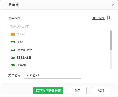Click the ESSBASE connection icon
The image size is (118, 97).
[x=13, y=58]
